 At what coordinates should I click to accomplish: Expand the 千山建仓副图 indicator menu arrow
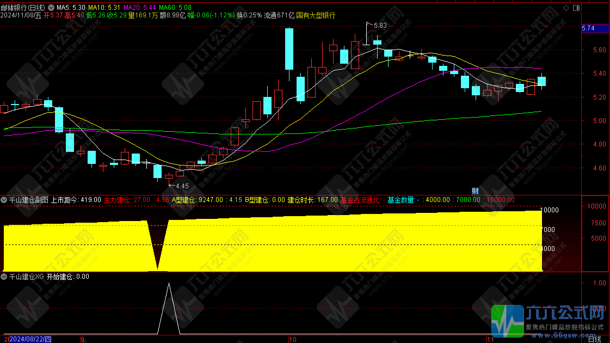4,200
